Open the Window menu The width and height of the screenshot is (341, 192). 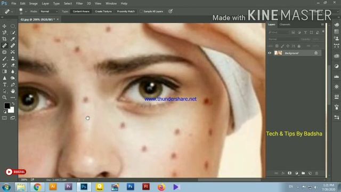[111, 4]
